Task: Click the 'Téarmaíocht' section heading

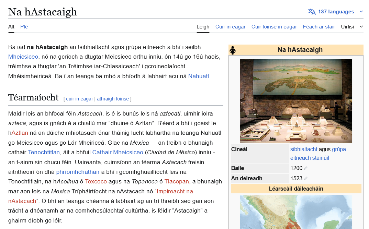Action: pos(33,97)
